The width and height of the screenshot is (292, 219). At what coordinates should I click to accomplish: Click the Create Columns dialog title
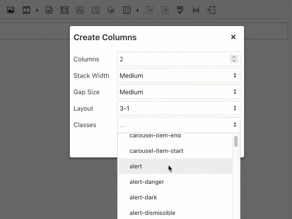pyautogui.click(x=105, y=37)
